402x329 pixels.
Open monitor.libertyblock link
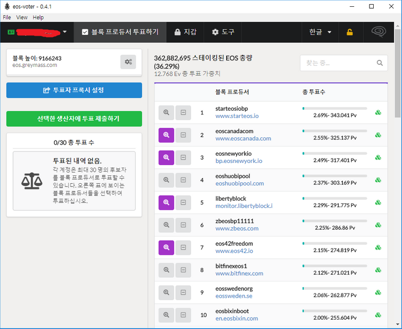point(244,206)
